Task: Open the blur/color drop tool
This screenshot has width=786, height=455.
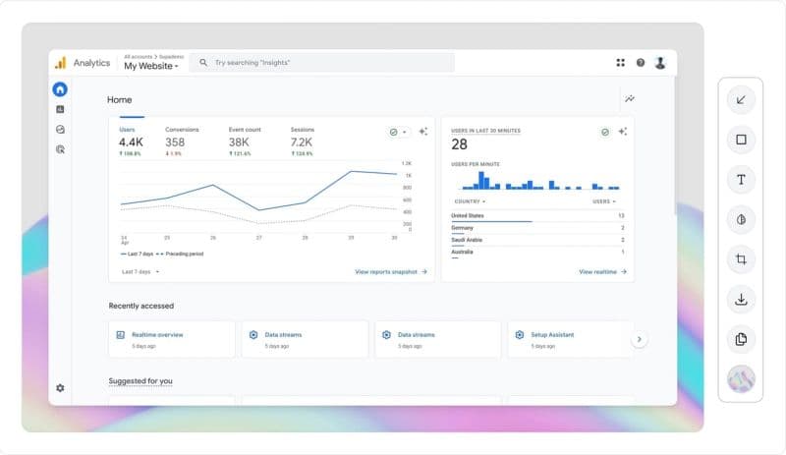Action: click(741, 219)
